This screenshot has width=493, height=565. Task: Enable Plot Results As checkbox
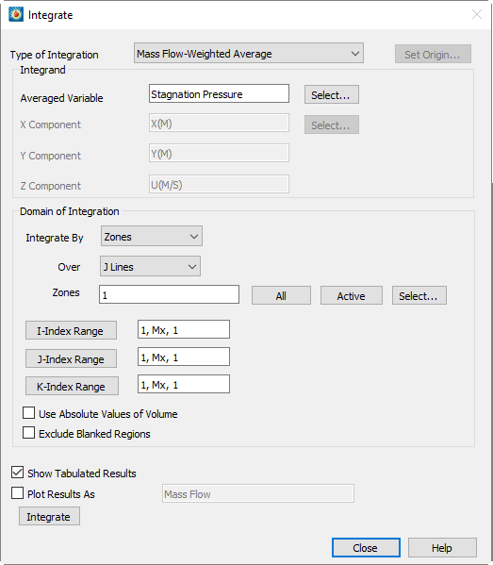point(17,493)
